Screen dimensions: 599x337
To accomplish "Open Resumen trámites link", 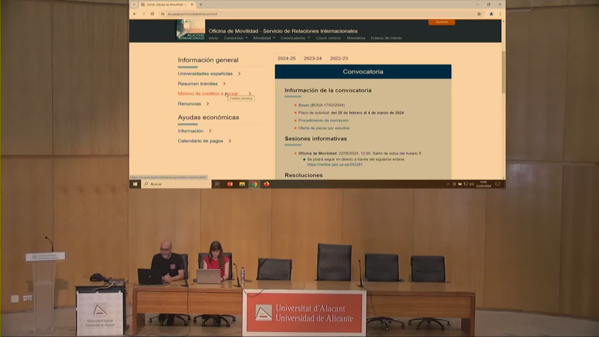I will 198,84.
